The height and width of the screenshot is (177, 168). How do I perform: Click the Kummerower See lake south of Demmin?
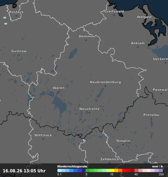[x=73, y=54]
